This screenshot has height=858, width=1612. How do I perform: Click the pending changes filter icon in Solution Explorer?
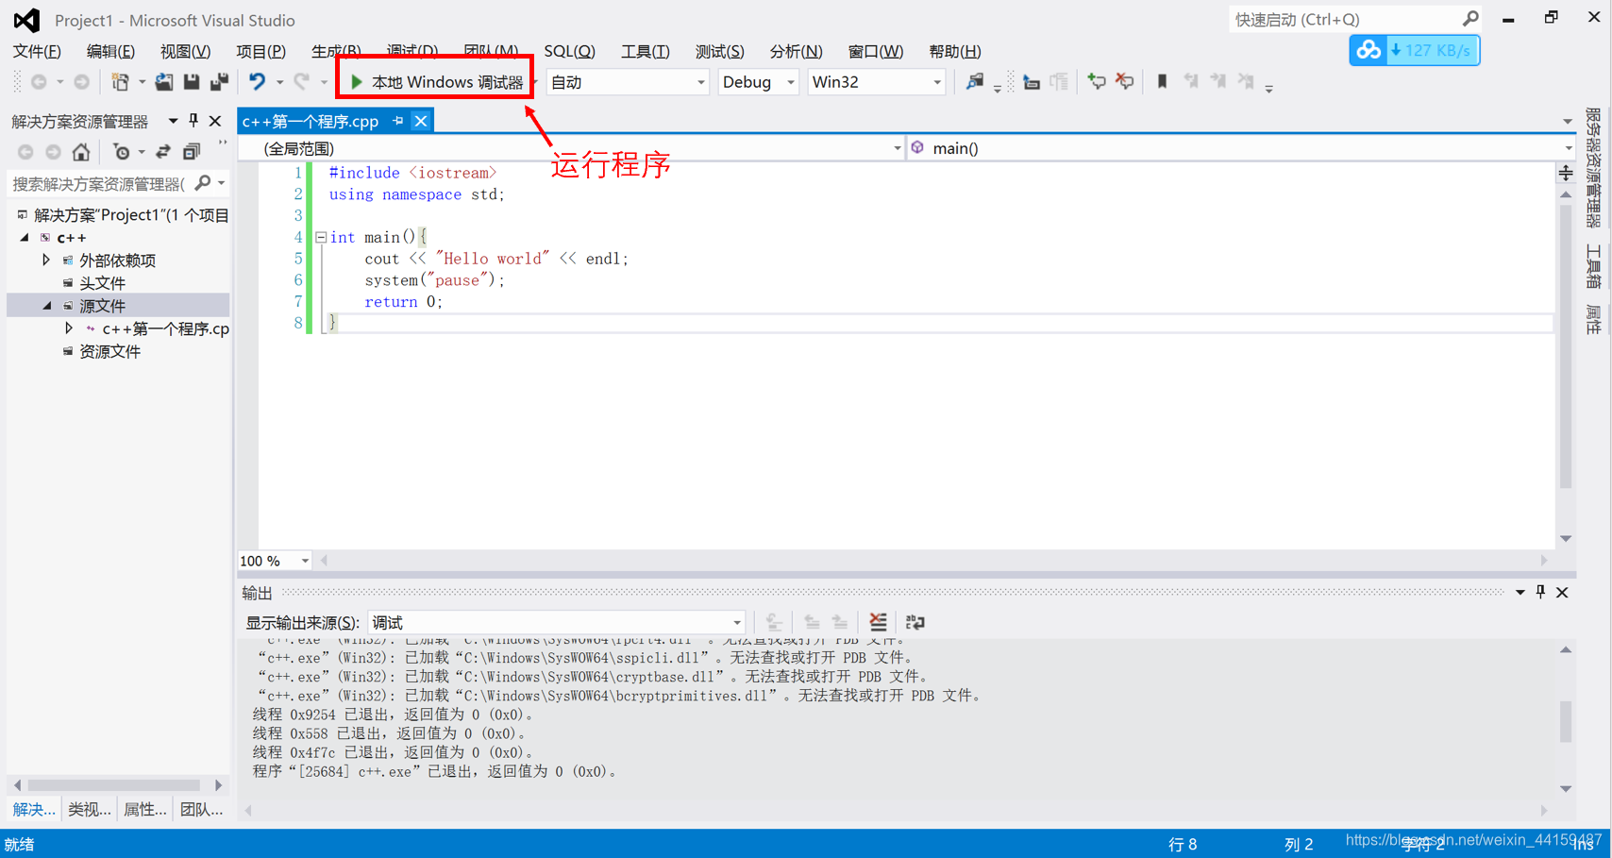121,151
